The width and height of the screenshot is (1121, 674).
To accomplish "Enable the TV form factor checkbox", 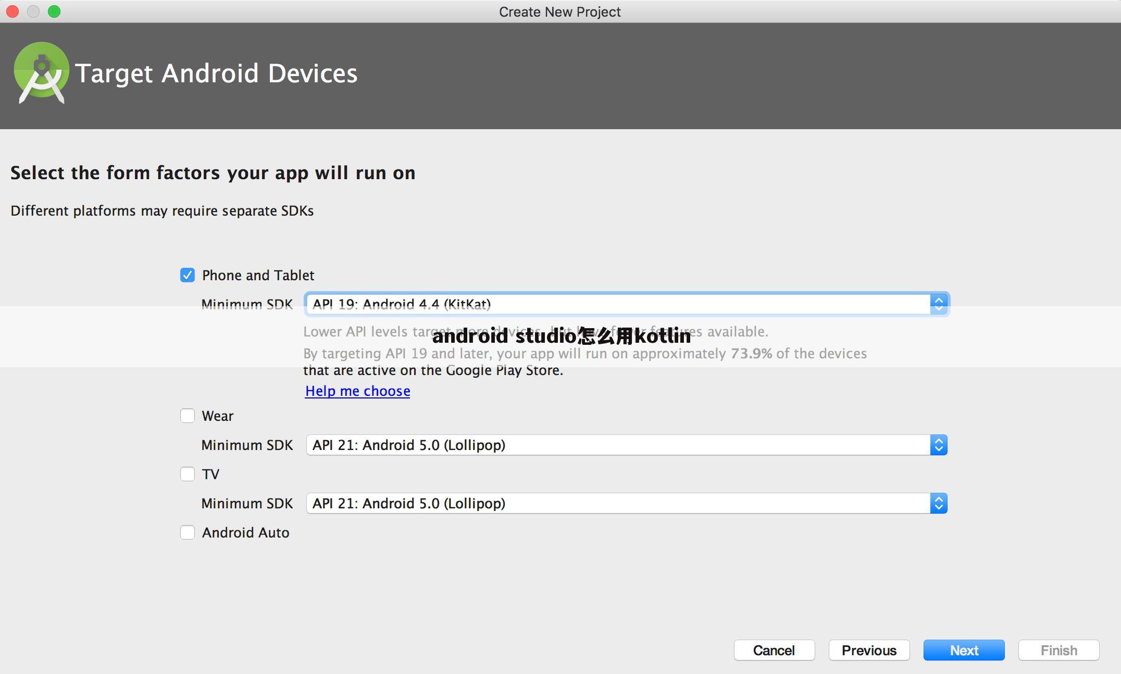I will [188, 474].
